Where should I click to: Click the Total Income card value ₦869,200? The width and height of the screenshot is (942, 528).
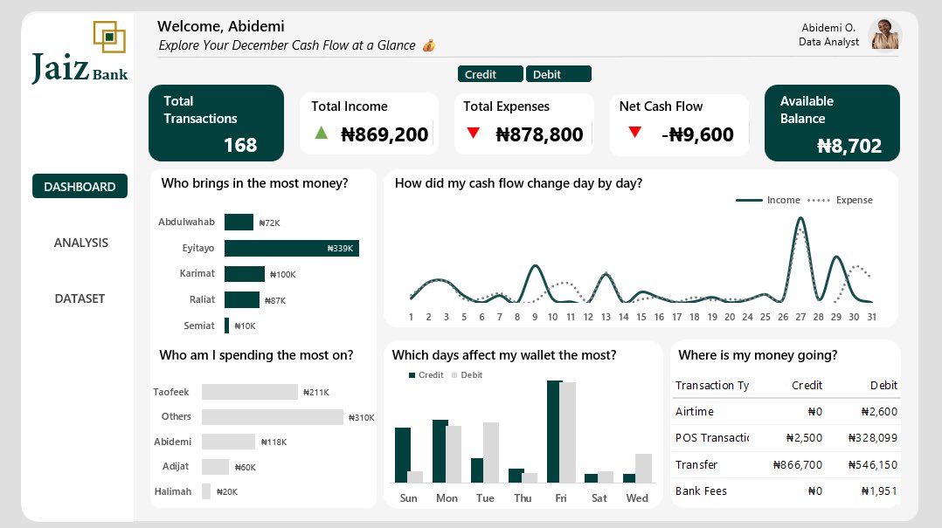coord(384,134)
